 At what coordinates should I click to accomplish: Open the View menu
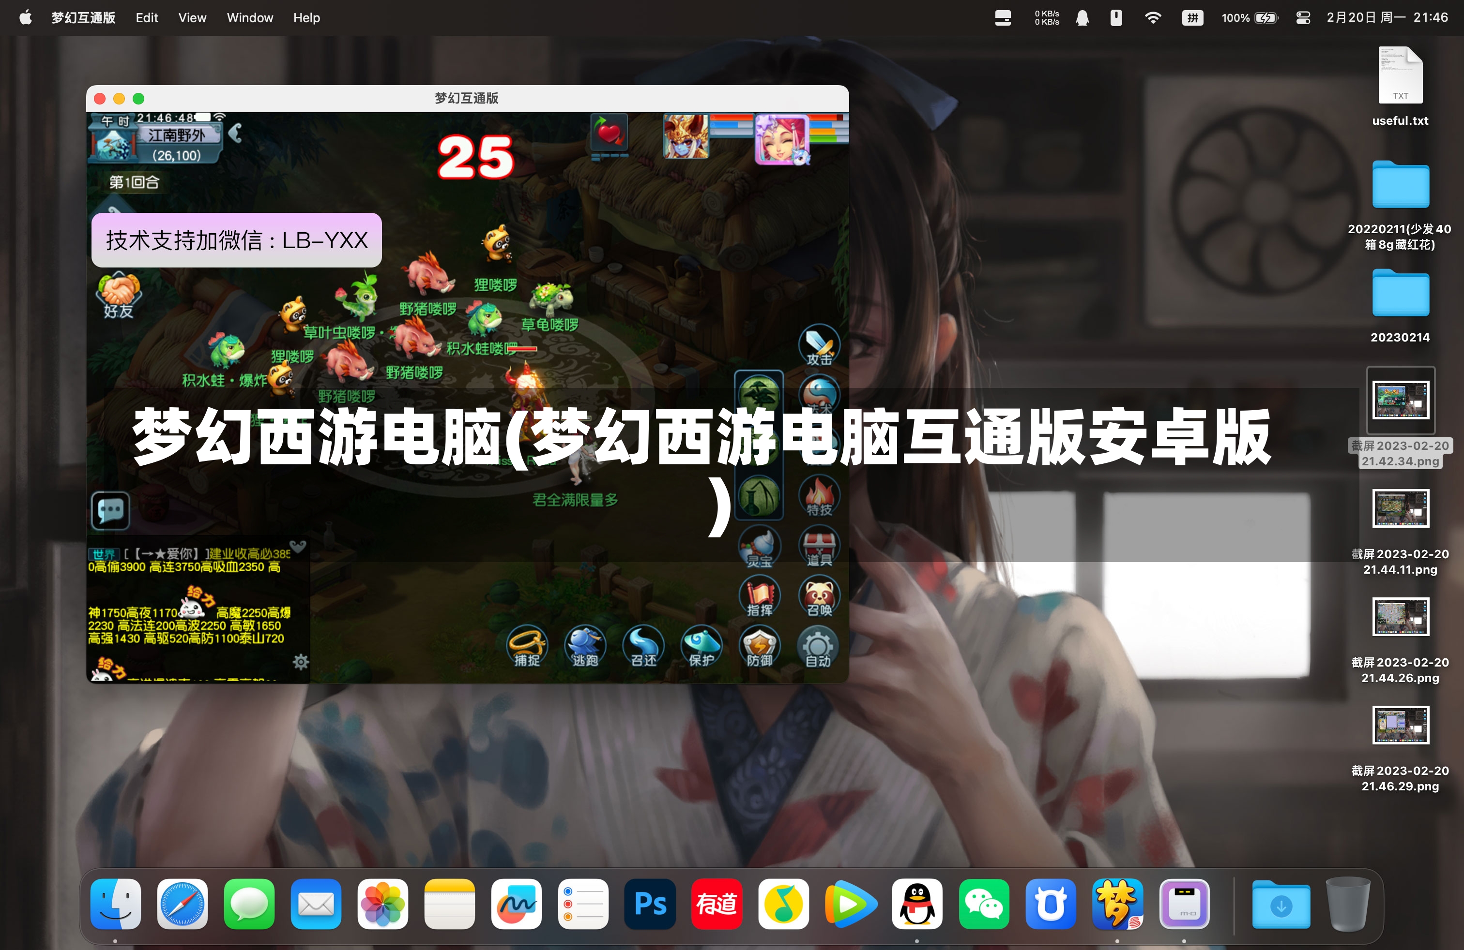click(x=193, y=17)
